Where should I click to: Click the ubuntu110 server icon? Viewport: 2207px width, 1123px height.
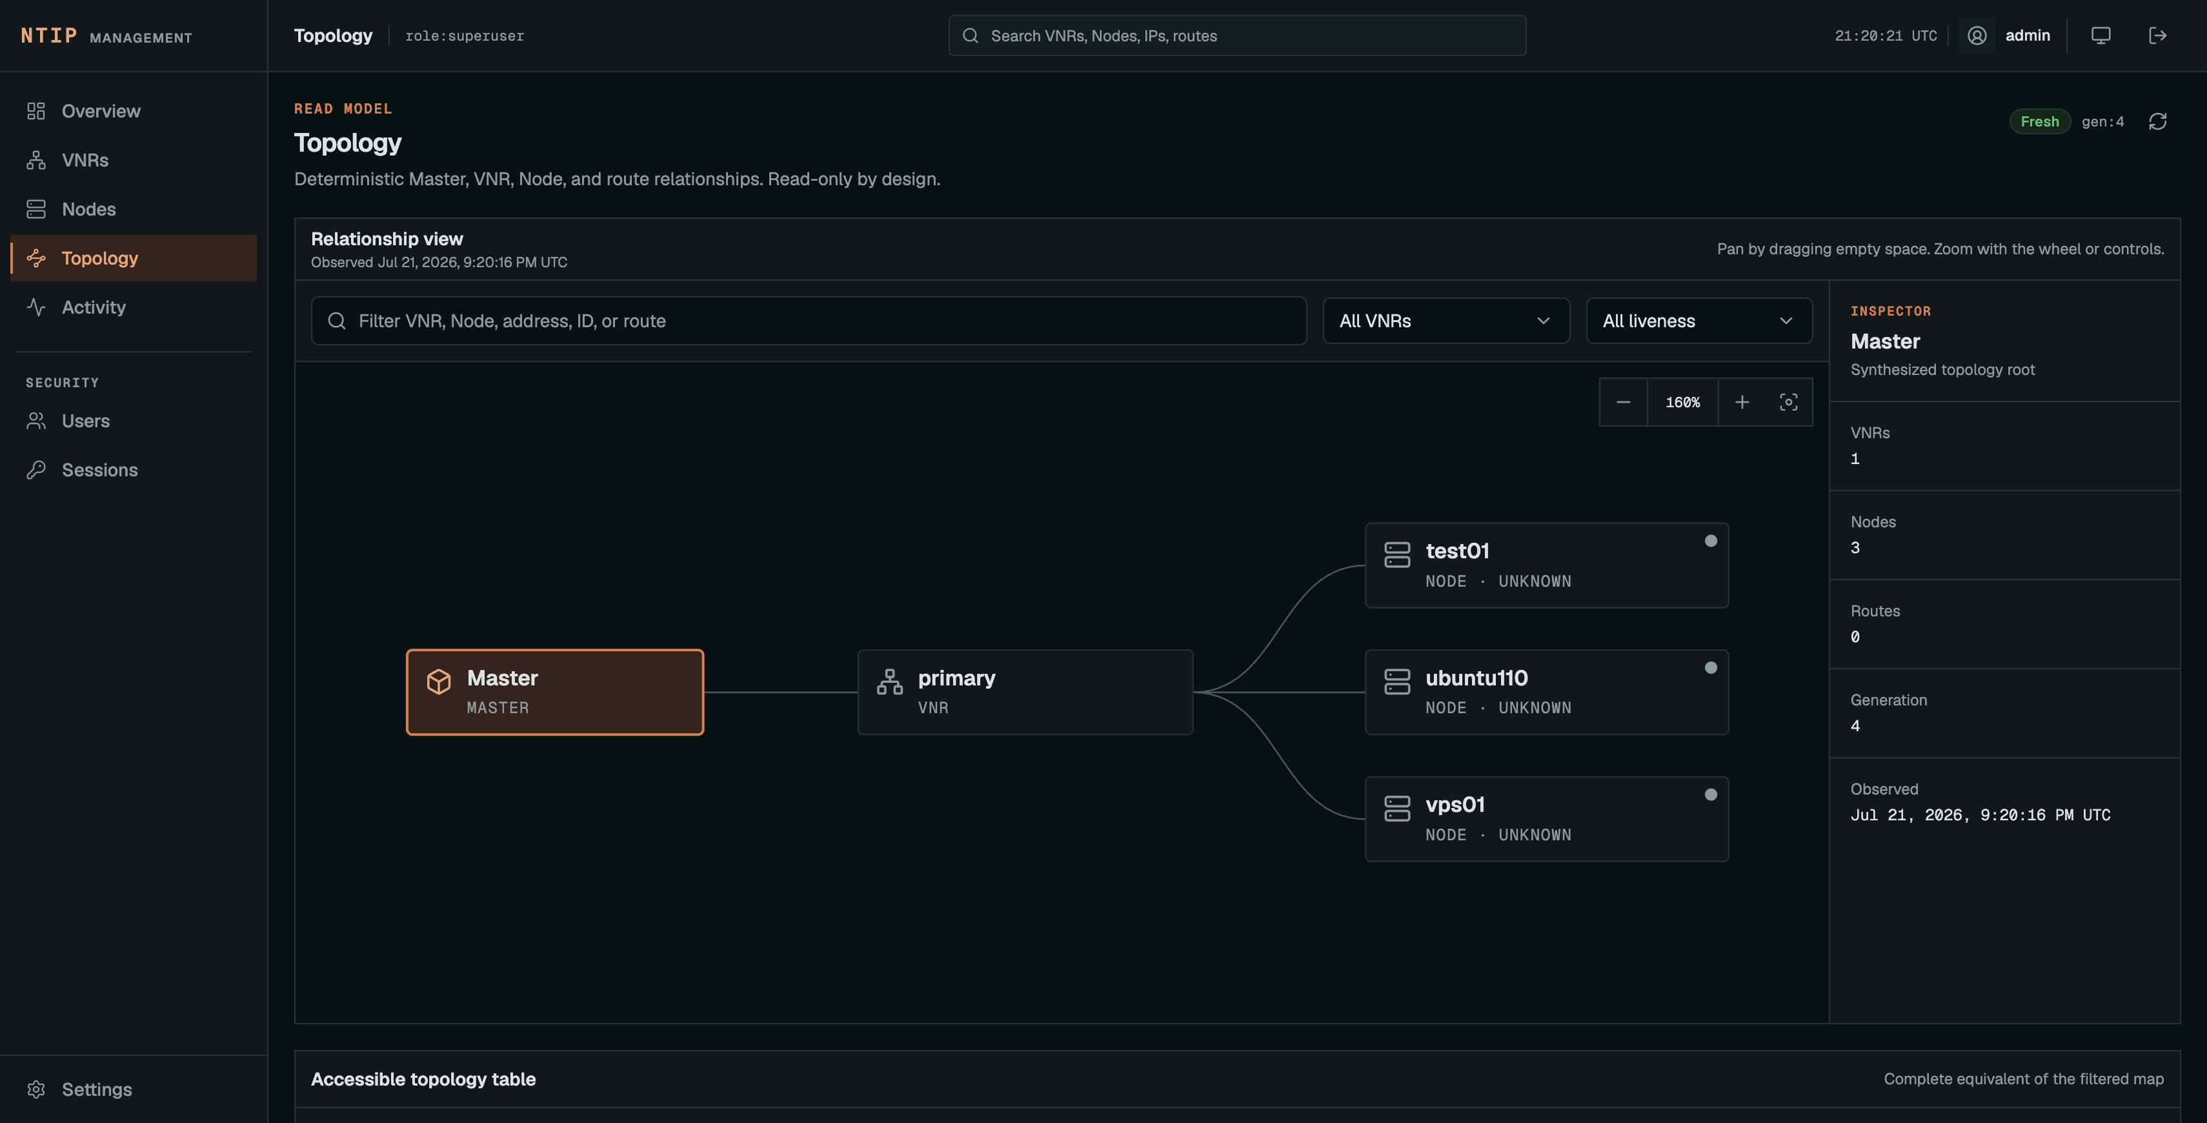(1397, 682)
